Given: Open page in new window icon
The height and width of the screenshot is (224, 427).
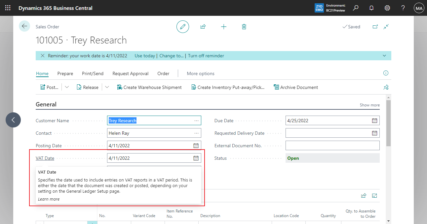Looking at the screenshot, I should point(375,27).
